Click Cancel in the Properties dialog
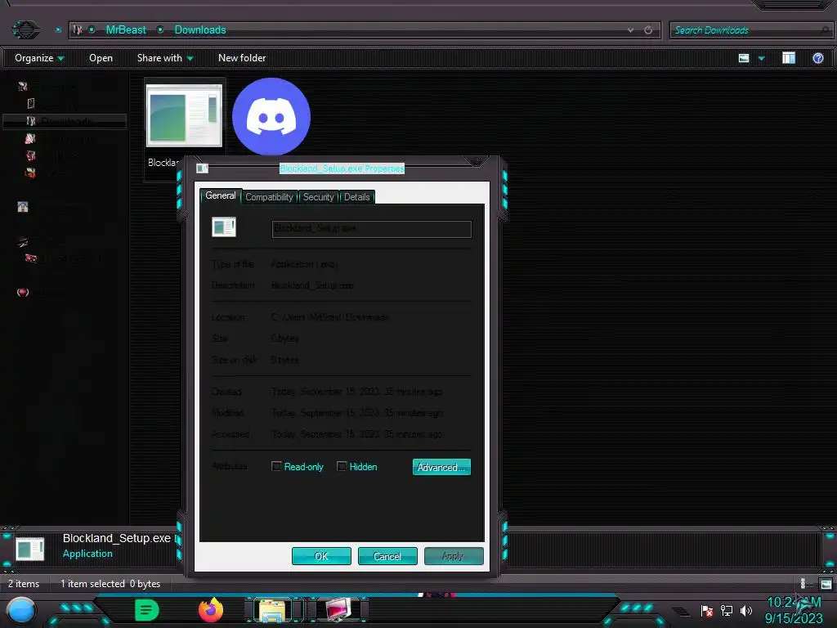Viewport: 837px width, 628px height. 387,556
